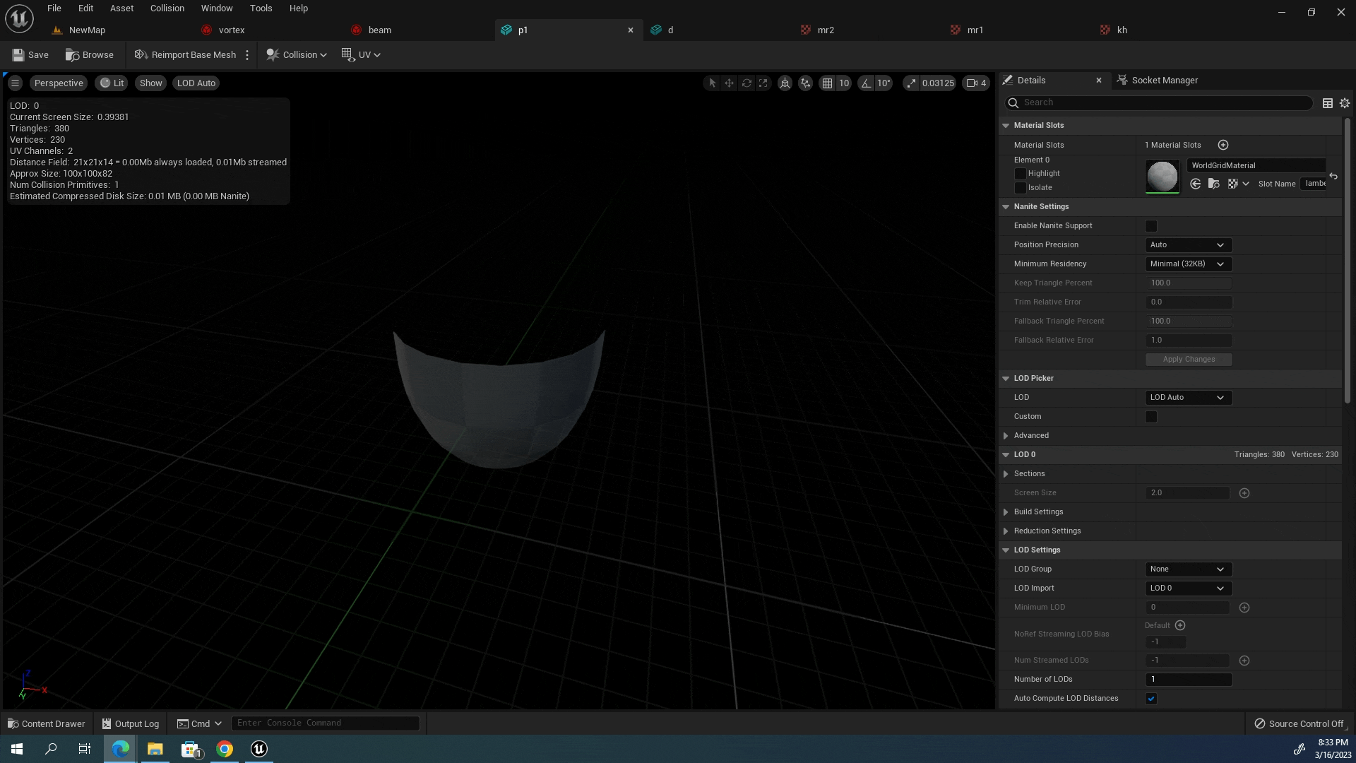Toggle the Custom LOD checkbox
Screen dimensions: 1356x763
point(1151,417)
